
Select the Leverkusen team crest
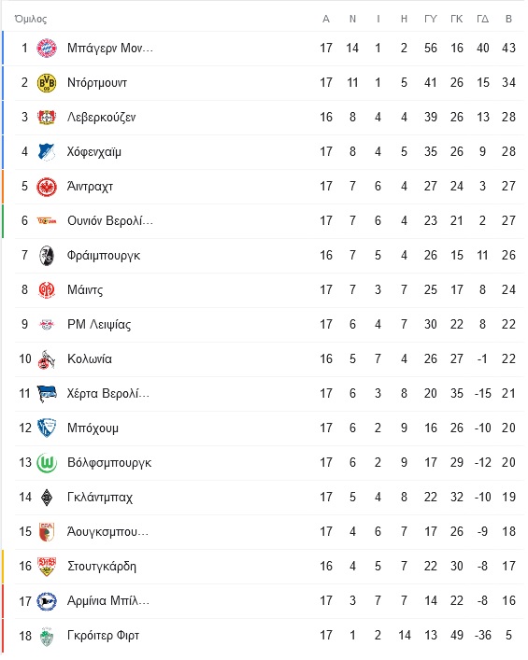47,117
